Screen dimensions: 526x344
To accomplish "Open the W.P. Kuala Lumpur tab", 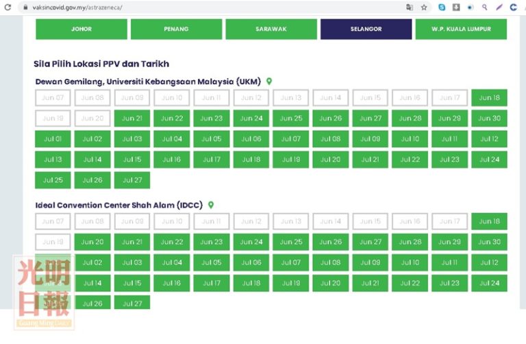I will [461, 29].
